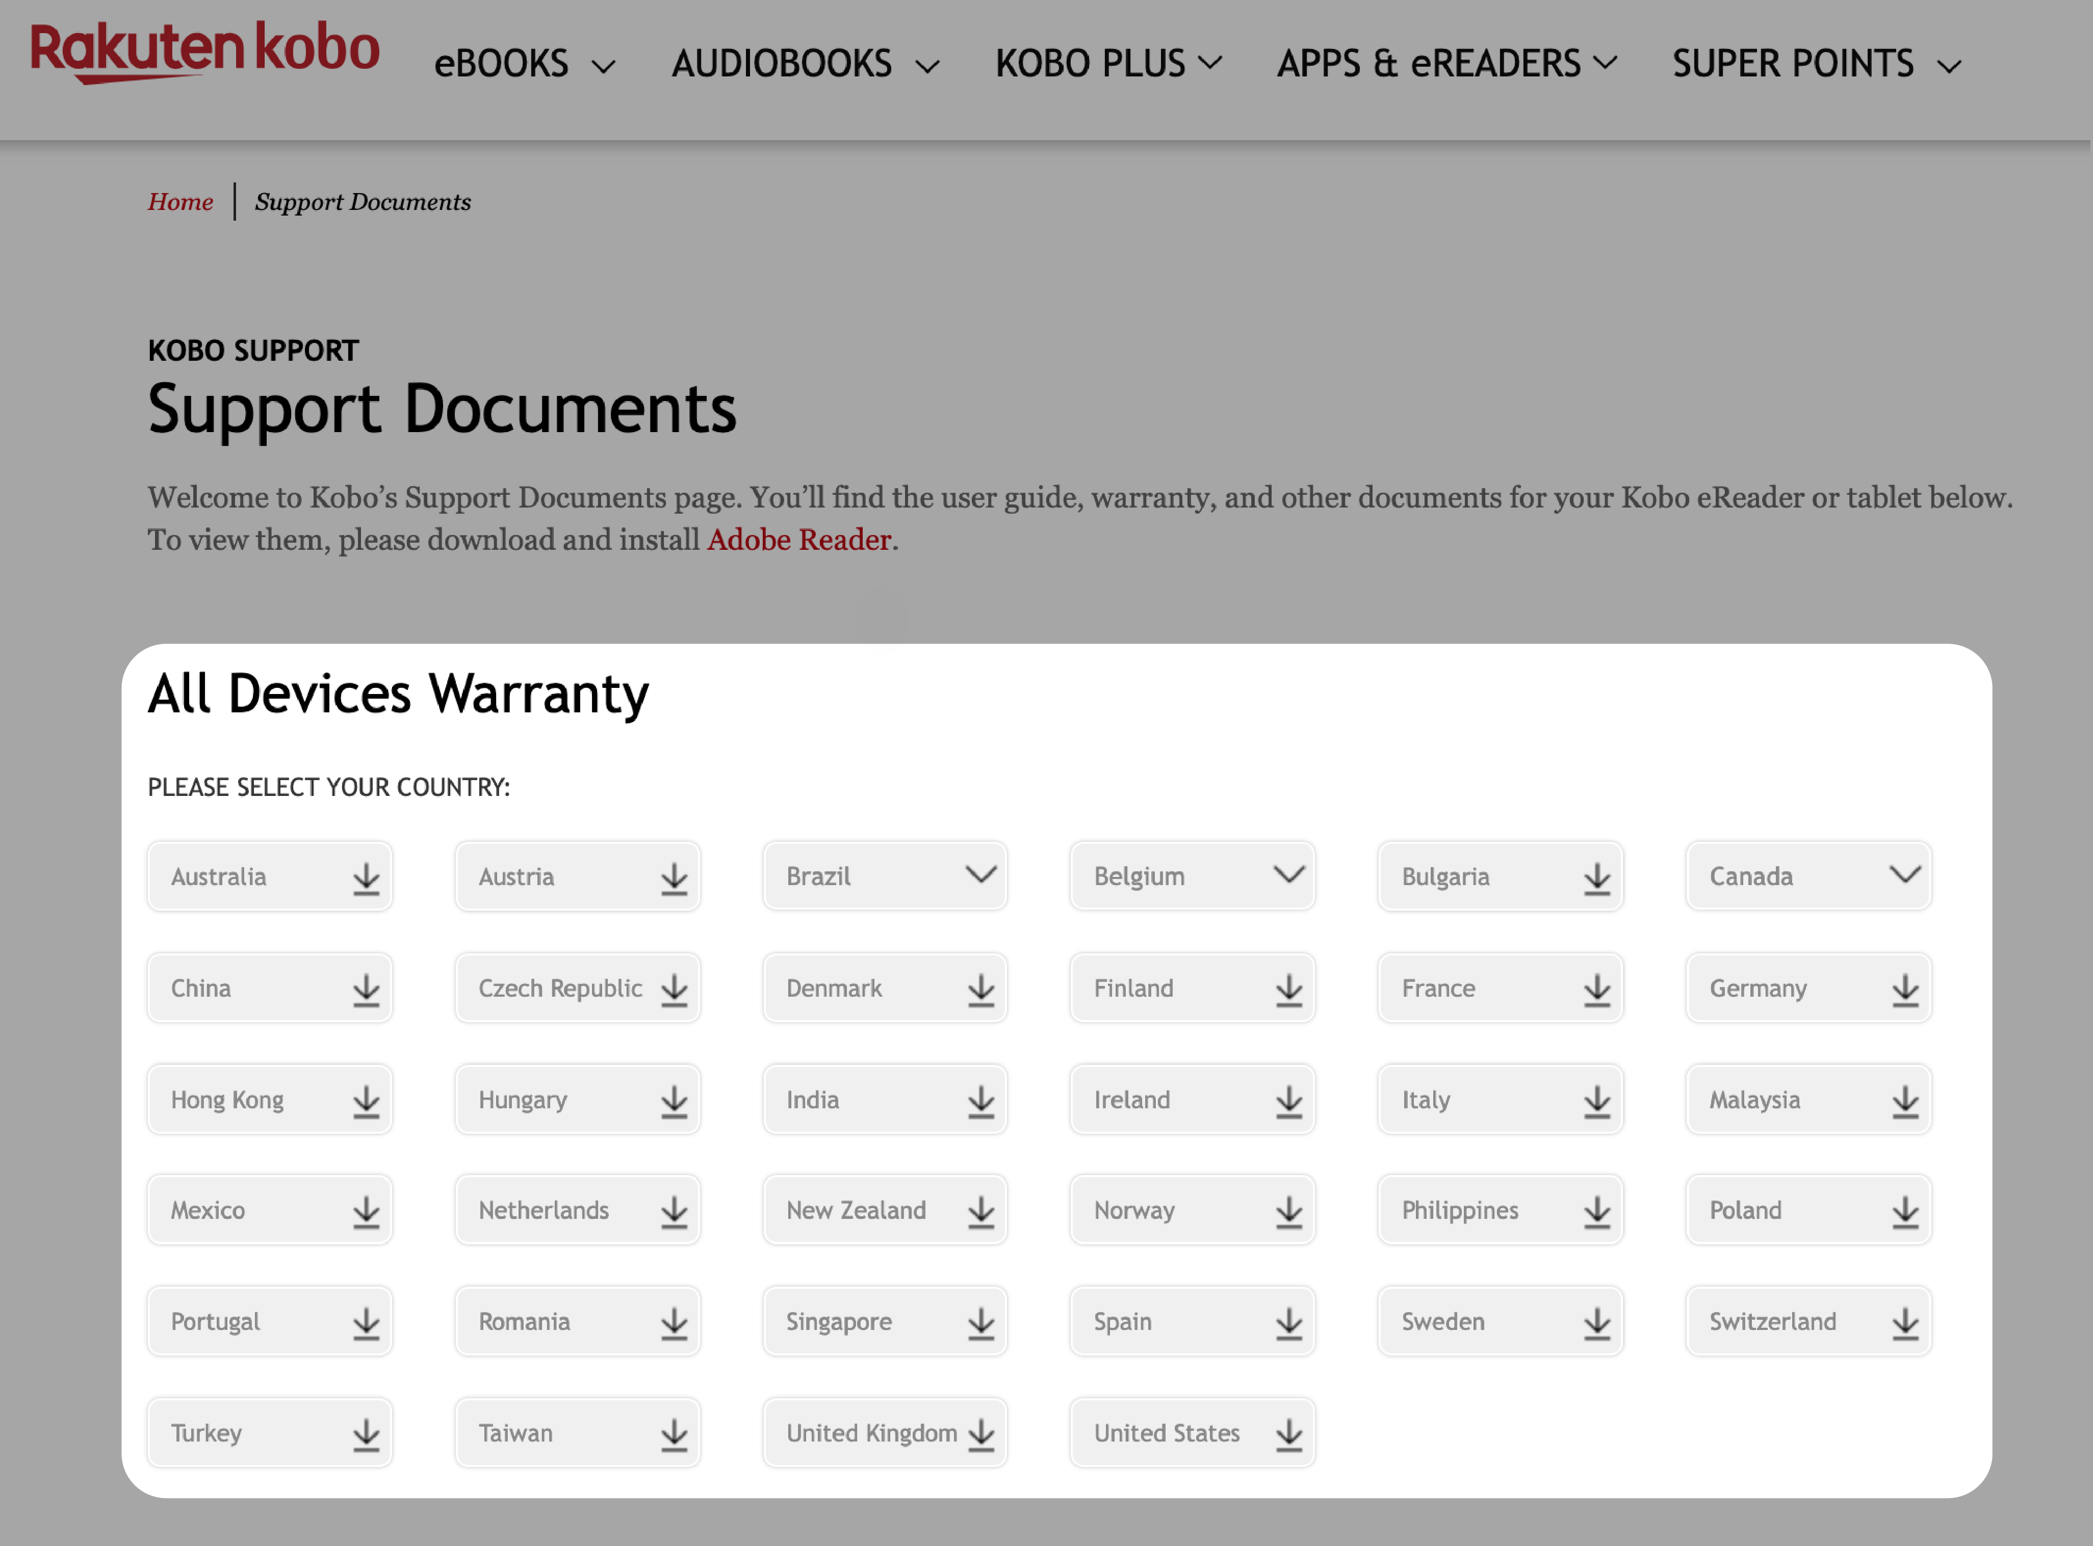2093x1546 pixels.
Task: Click the France download icon
Action: [x=1594, y=988]
